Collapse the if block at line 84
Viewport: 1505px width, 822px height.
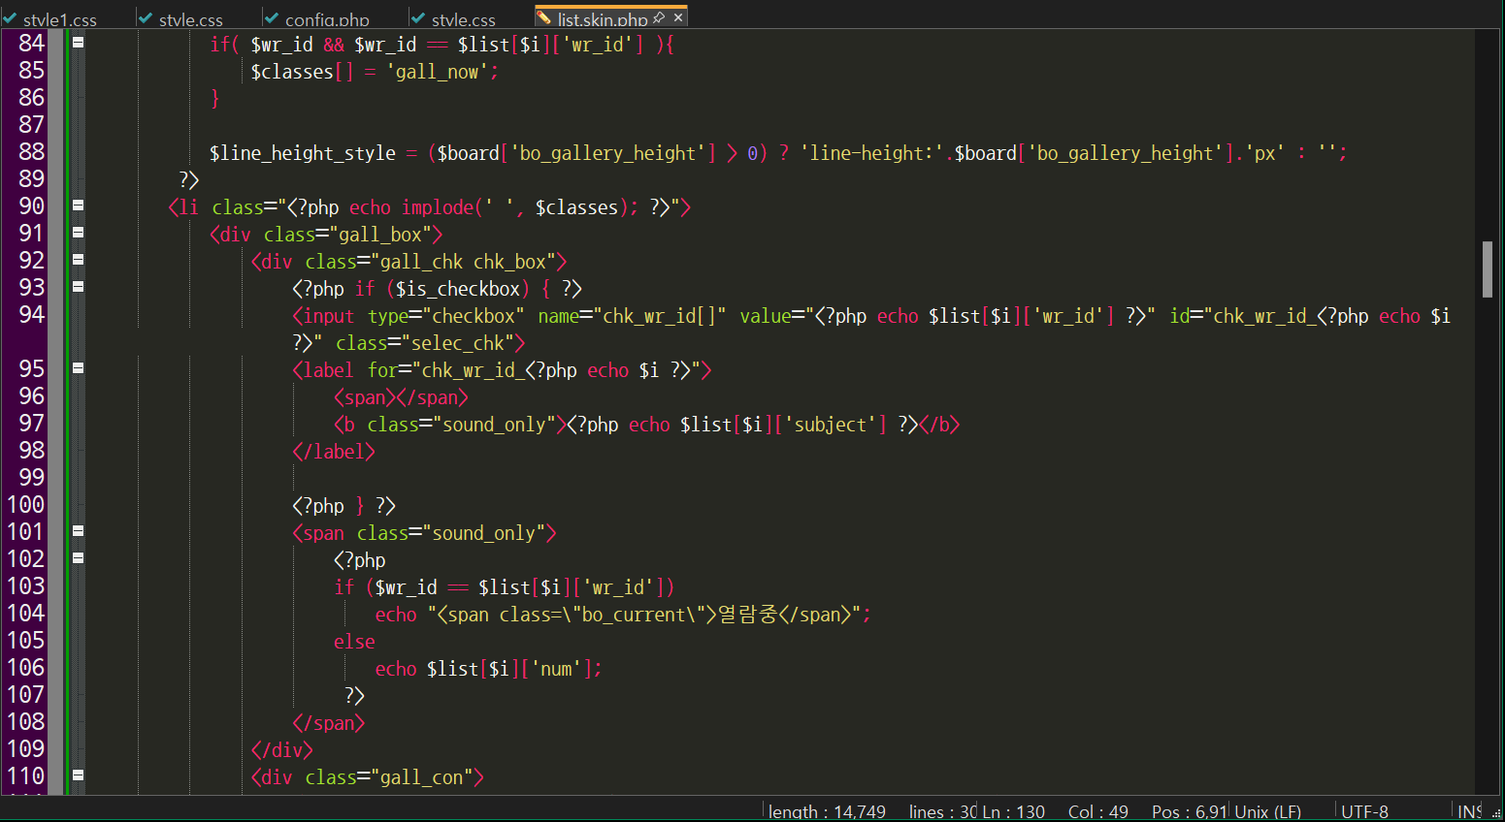tap(78, 43)
